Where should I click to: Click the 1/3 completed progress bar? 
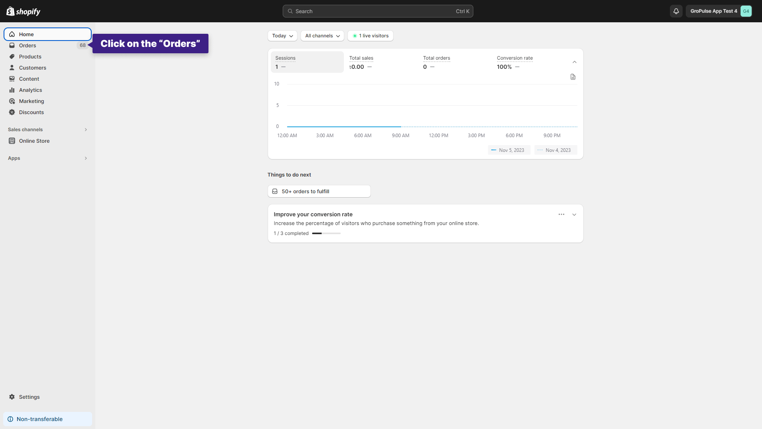[x=326, y=233]
